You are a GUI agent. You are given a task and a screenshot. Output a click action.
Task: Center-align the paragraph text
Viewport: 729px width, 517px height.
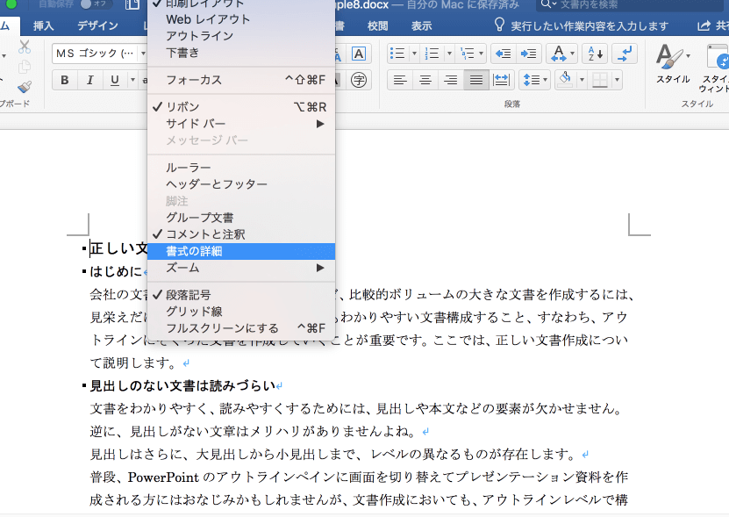[425, 80]
